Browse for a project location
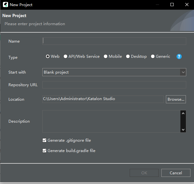 (x=176, y=99)
